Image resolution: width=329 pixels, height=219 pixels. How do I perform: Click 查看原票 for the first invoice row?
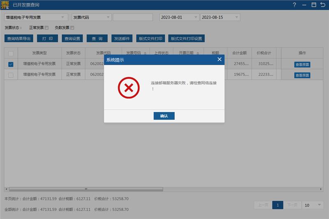(302, 65)
